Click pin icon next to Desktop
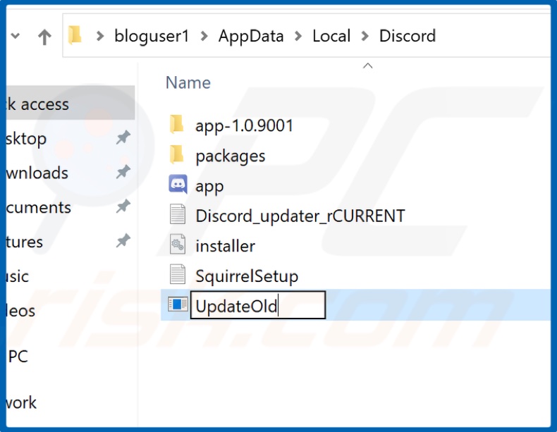This screenshot has height=432, width=557. [123, 137]
